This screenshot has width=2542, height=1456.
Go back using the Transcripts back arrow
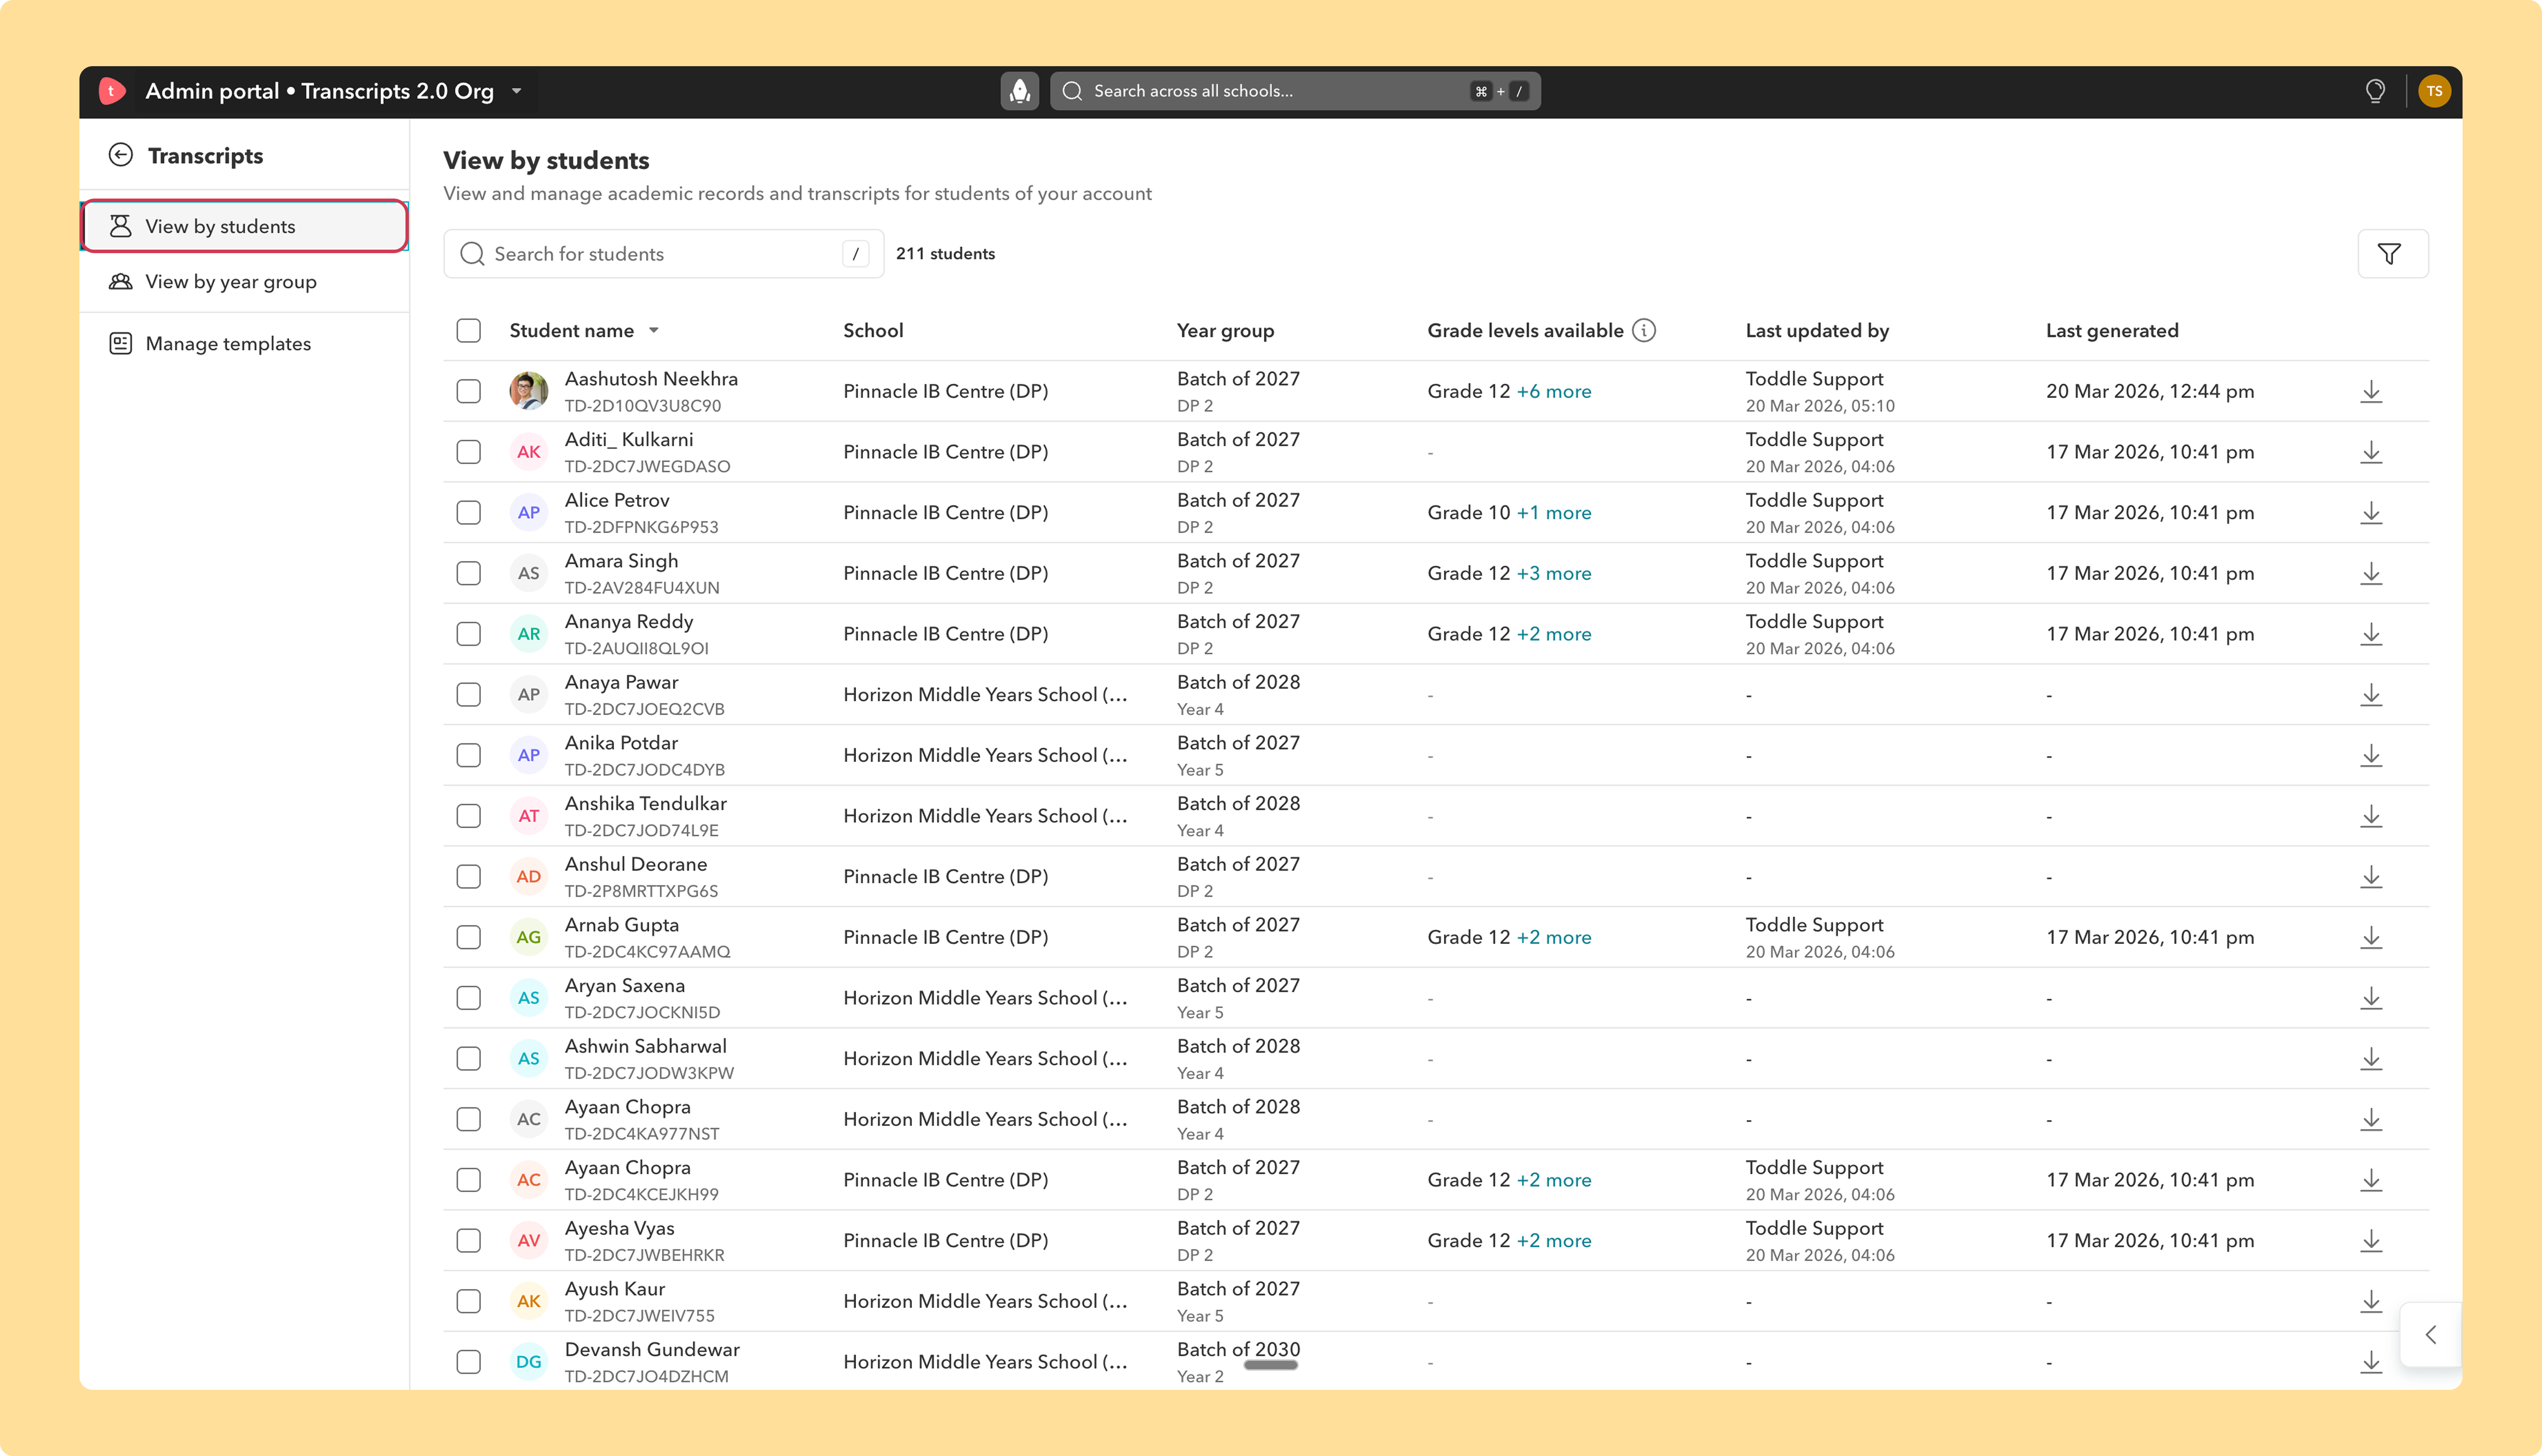click(x=121, y=155)
